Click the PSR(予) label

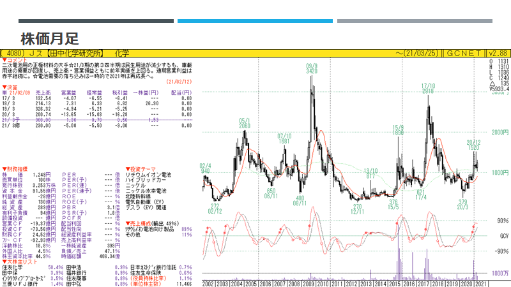click(74, 213)
